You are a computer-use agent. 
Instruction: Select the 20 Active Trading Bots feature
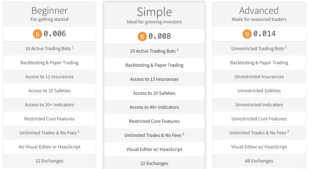153,51
